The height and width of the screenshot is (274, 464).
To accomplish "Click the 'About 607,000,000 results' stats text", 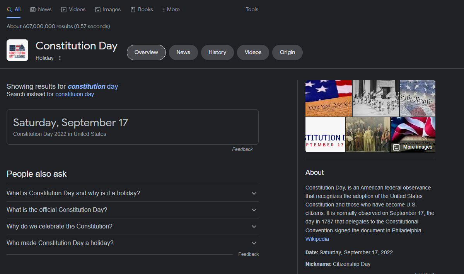I will 58,26.
